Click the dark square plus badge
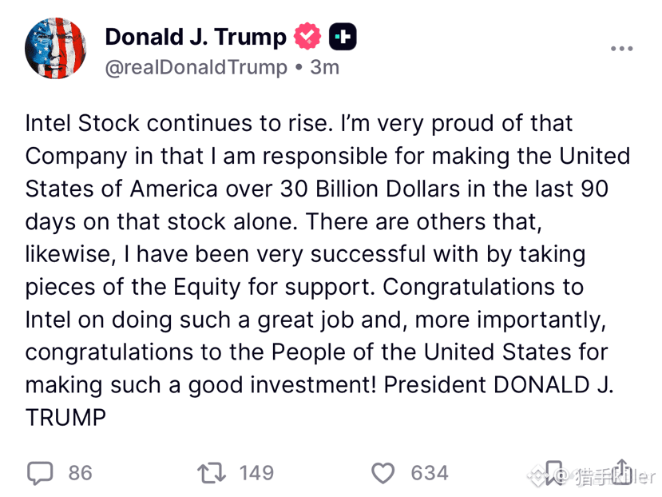662x497 pixels. point(343,36)
